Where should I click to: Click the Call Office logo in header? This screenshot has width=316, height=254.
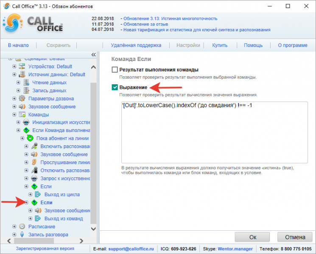(x=33, y=24)
